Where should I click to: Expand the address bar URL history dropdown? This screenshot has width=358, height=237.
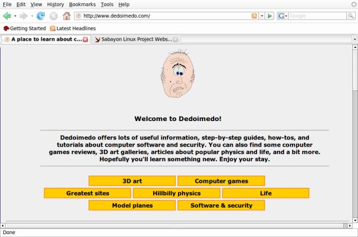pyautogui.click(x=262, y=16)
